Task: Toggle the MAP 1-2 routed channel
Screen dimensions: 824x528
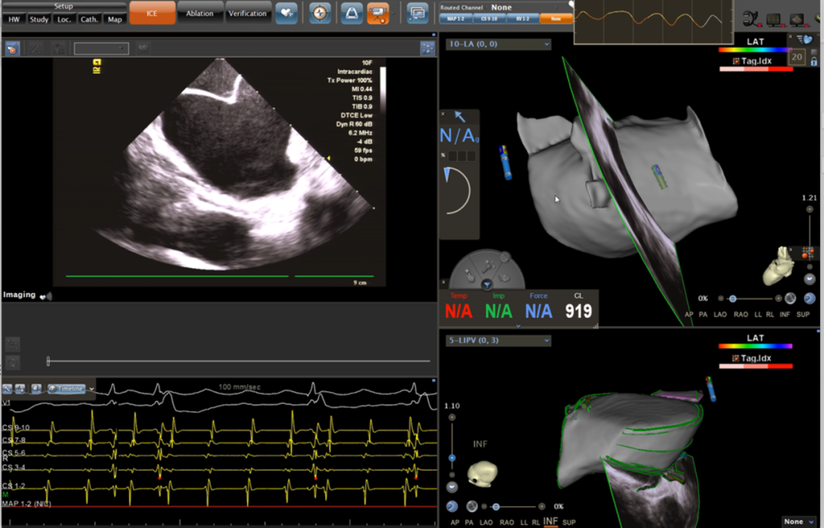Action: (455, 19)
